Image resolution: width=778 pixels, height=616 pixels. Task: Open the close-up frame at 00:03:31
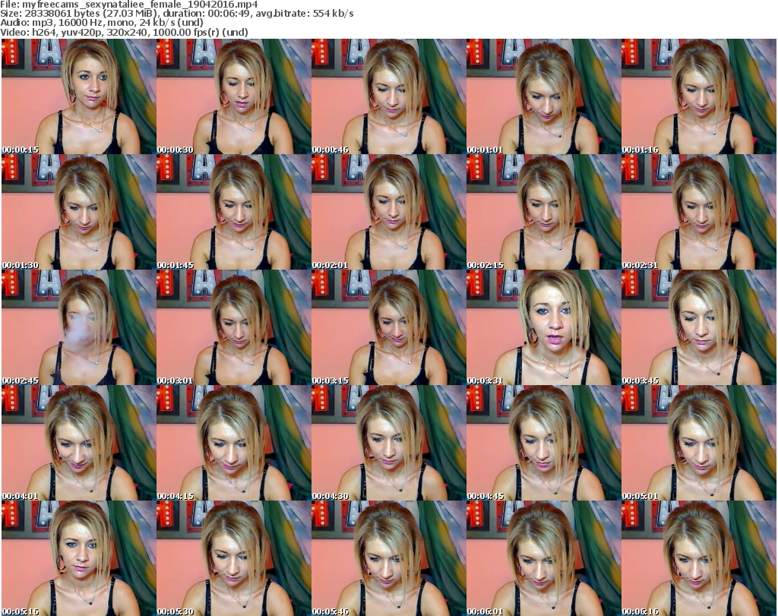pos(543,328)
